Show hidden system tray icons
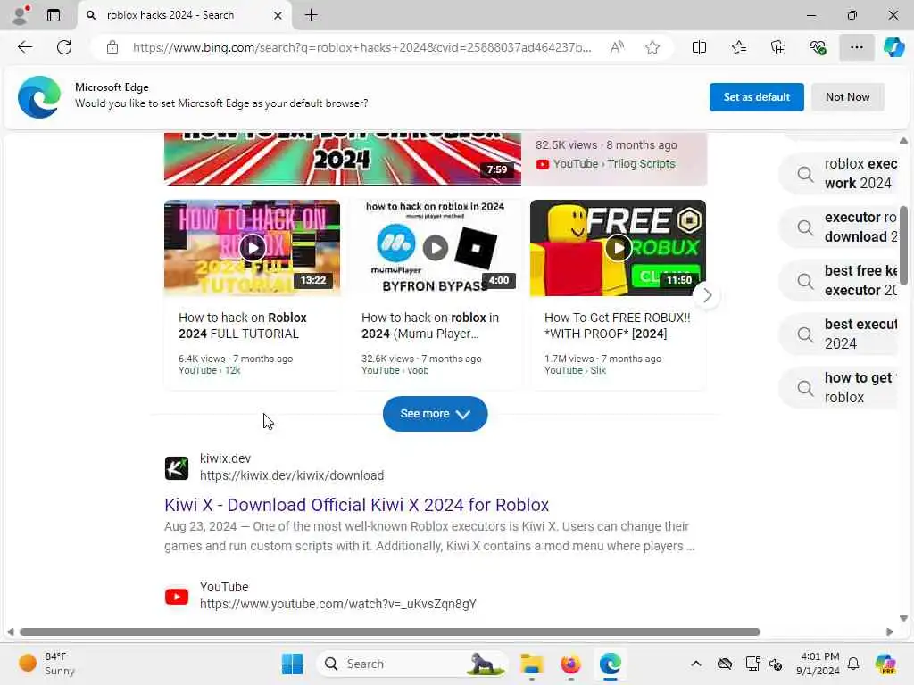Image resolution: width=914 pixels, height=685 pixels. tap(696, 664)
